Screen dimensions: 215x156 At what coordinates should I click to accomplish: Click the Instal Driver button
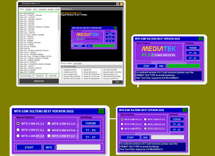pyautogui.click(x=40, y=76)
